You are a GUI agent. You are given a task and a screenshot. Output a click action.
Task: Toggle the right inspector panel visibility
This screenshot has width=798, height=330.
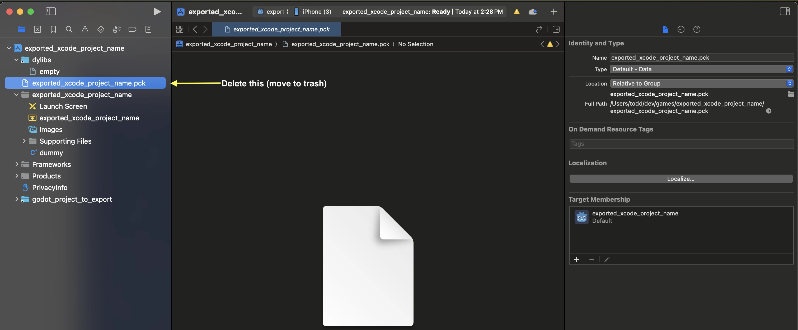click(785, 11)
